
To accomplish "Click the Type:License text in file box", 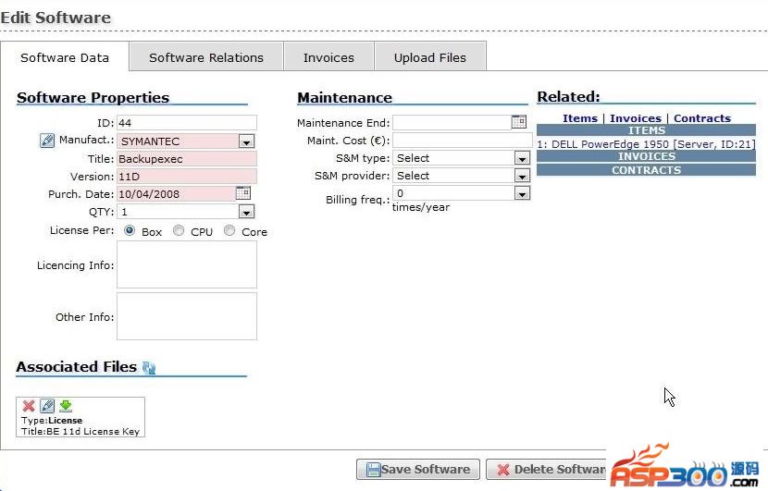I will point(52,421).
